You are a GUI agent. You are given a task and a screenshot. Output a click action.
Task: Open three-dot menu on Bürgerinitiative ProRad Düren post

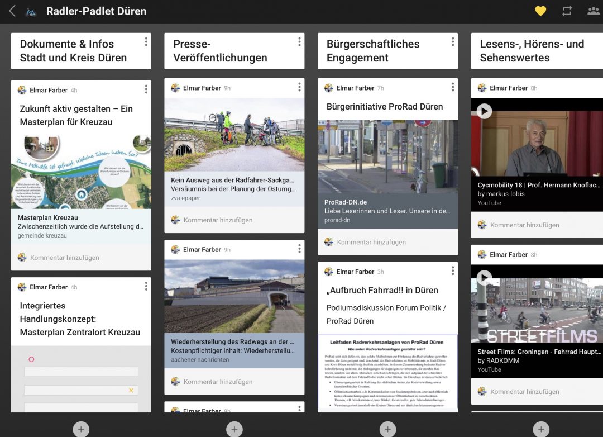pos(453,87)
